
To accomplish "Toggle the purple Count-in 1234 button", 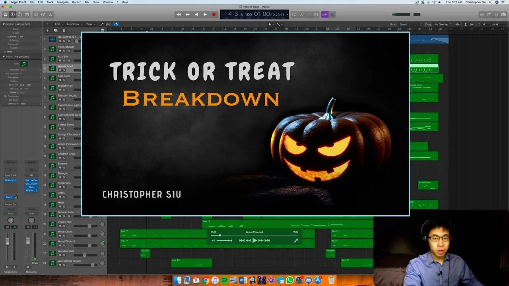I will (325, 14).
